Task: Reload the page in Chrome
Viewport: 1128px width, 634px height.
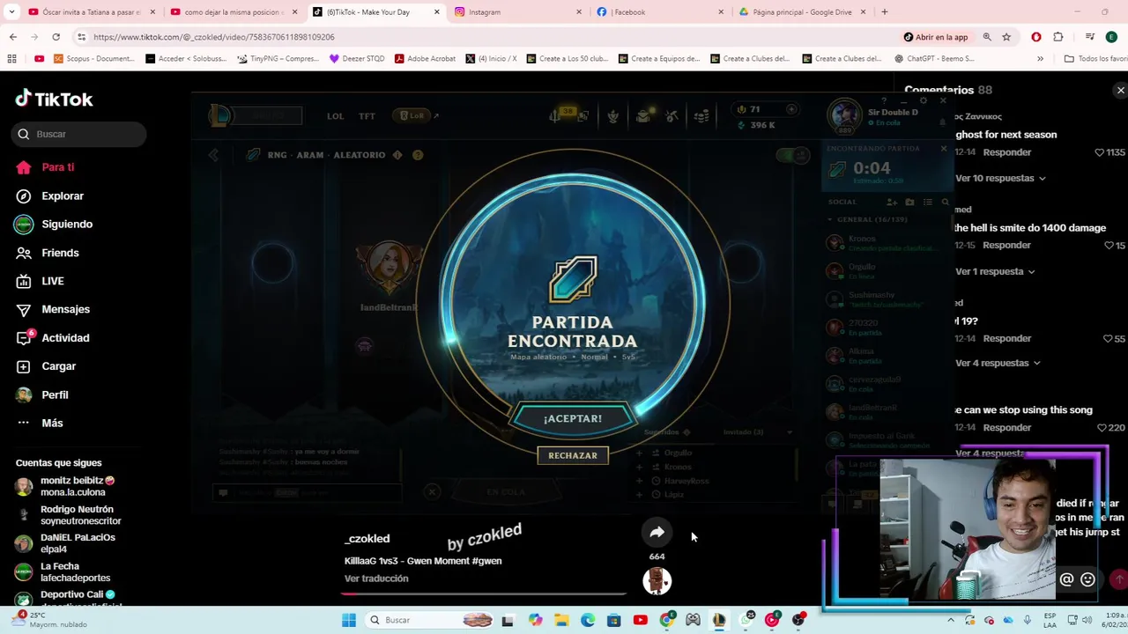Action: click(x=56, y=37)
